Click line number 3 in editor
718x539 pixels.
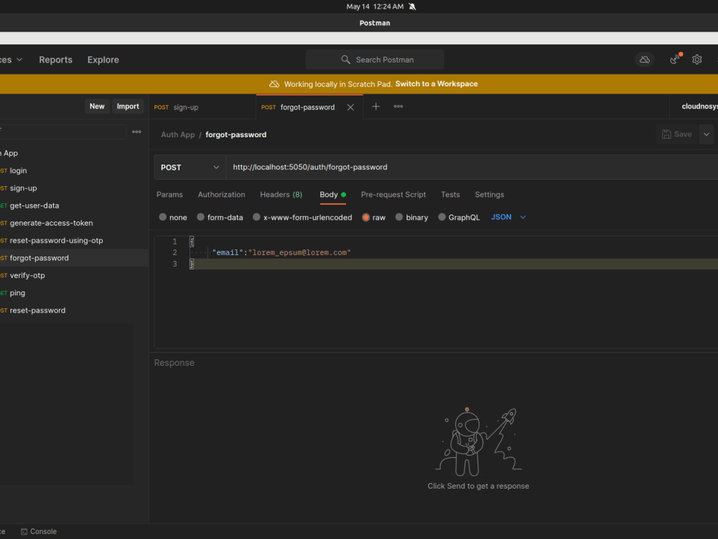174,264
